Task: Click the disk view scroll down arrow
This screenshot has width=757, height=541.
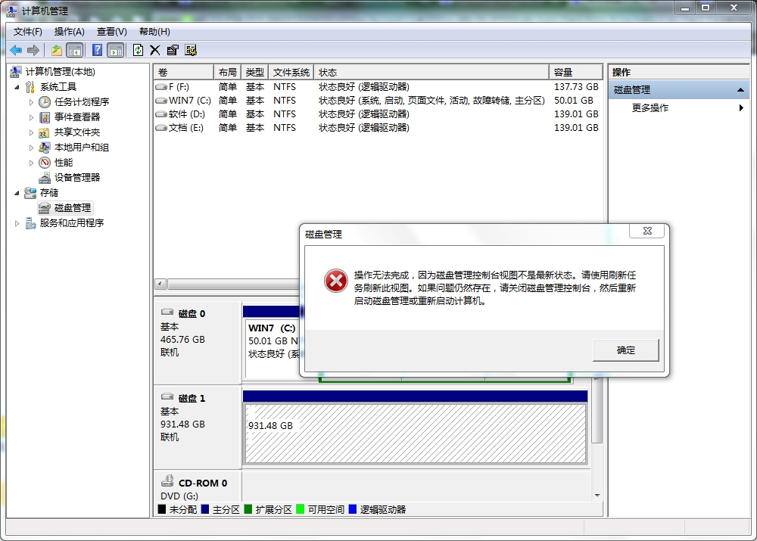Action: click(x=597, y=496)
